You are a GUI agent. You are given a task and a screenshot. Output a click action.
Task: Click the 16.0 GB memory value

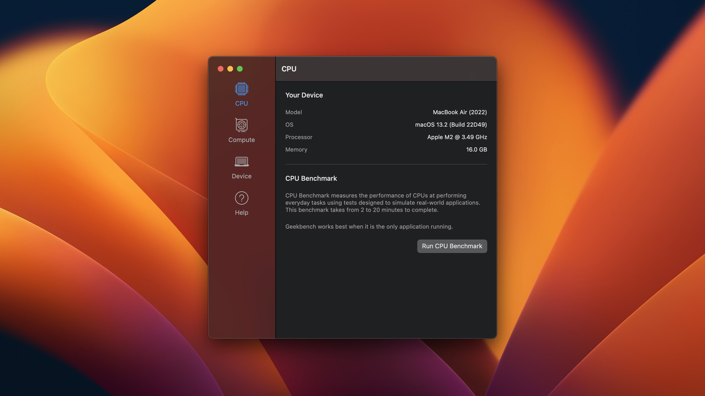coord(477,150)
